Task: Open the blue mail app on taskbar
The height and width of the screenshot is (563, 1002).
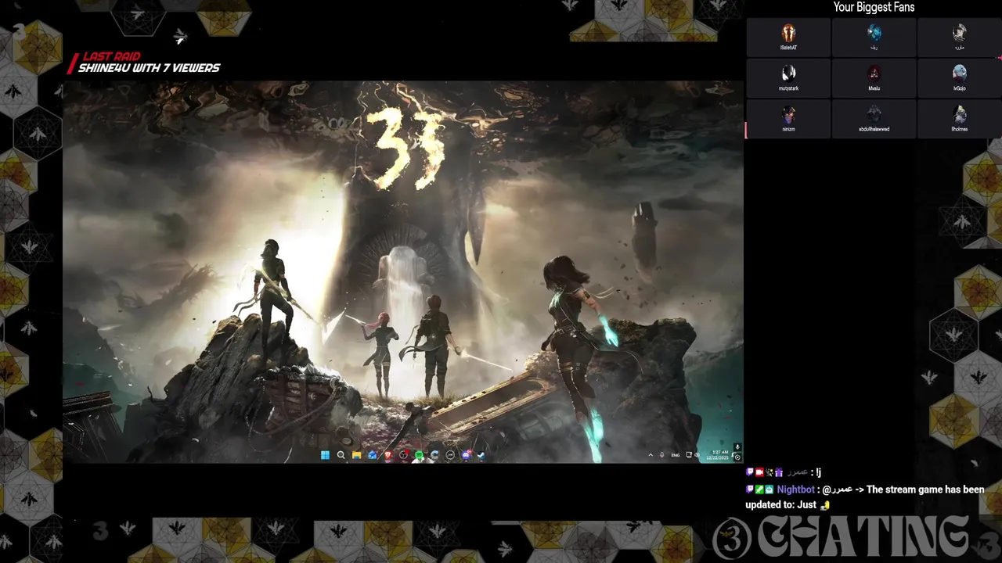Action: tap(372, 455)
